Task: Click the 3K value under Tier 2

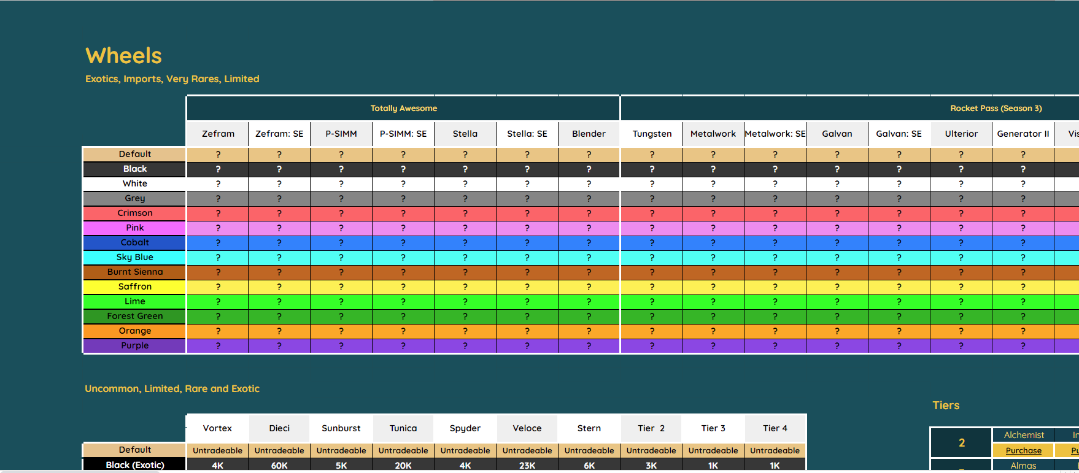Action: [x=651, y=466]
